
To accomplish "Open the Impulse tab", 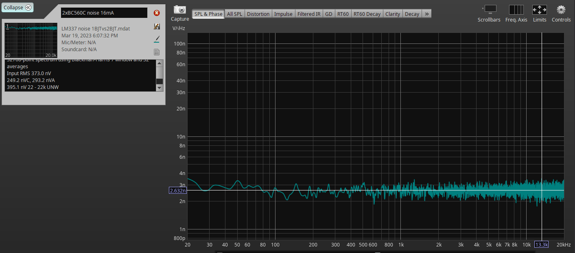I will pyautogui.click(x=283, y=14).
